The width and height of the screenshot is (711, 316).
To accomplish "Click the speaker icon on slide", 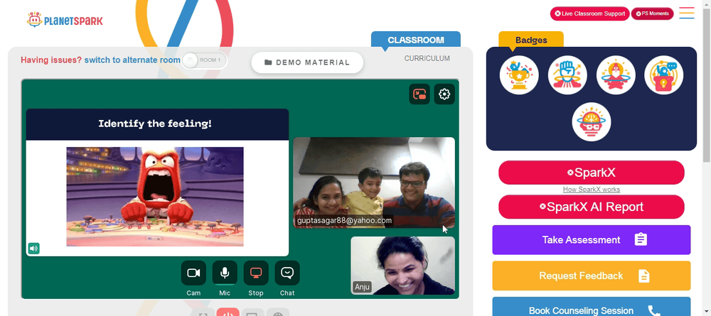I will (33, 248).
